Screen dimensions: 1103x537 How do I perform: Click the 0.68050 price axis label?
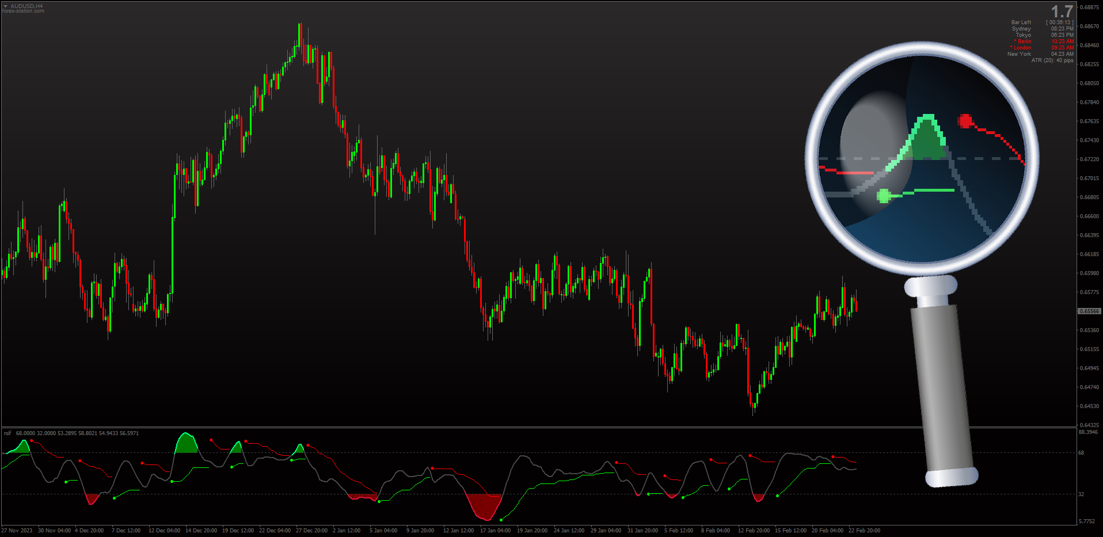pyautogui.click(x=1089, y=83)
